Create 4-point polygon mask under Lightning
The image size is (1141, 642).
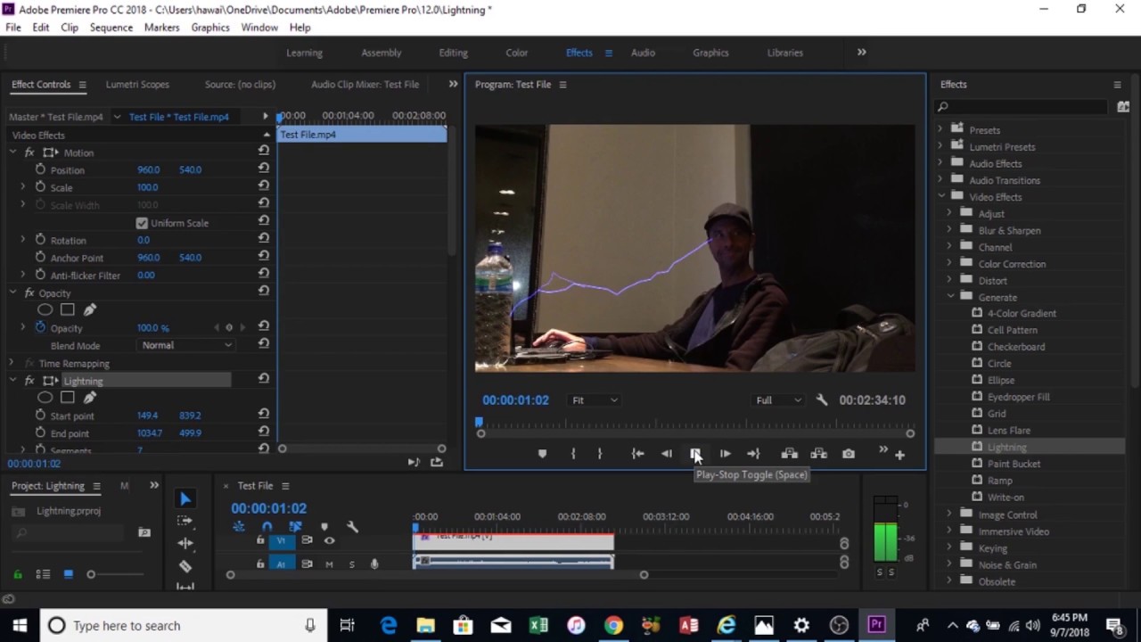pyautogui.click(x=67, y=398)
